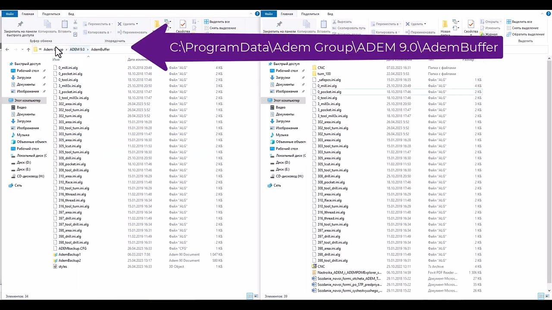Switch right window to details view
552x310 pixels.
tap(541, 296)
